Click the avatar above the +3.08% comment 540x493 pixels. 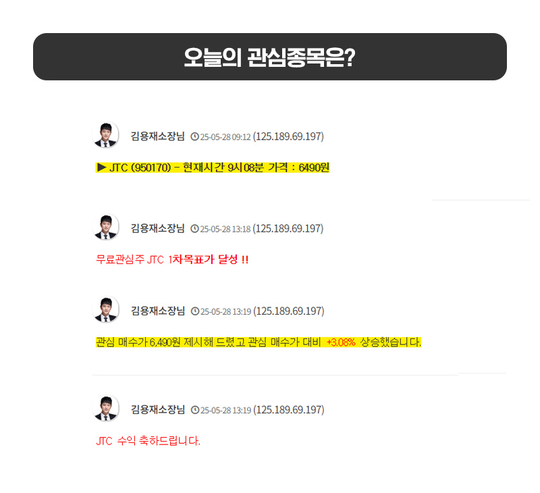(106, 309)
